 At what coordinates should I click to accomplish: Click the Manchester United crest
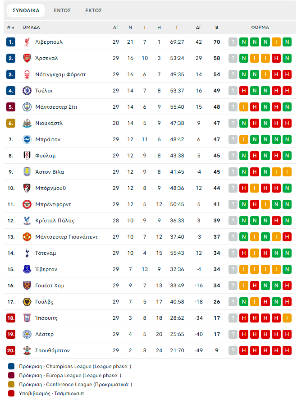coord(27,237)
